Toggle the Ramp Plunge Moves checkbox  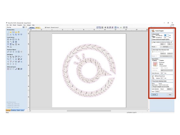click(x=155, y=76)
